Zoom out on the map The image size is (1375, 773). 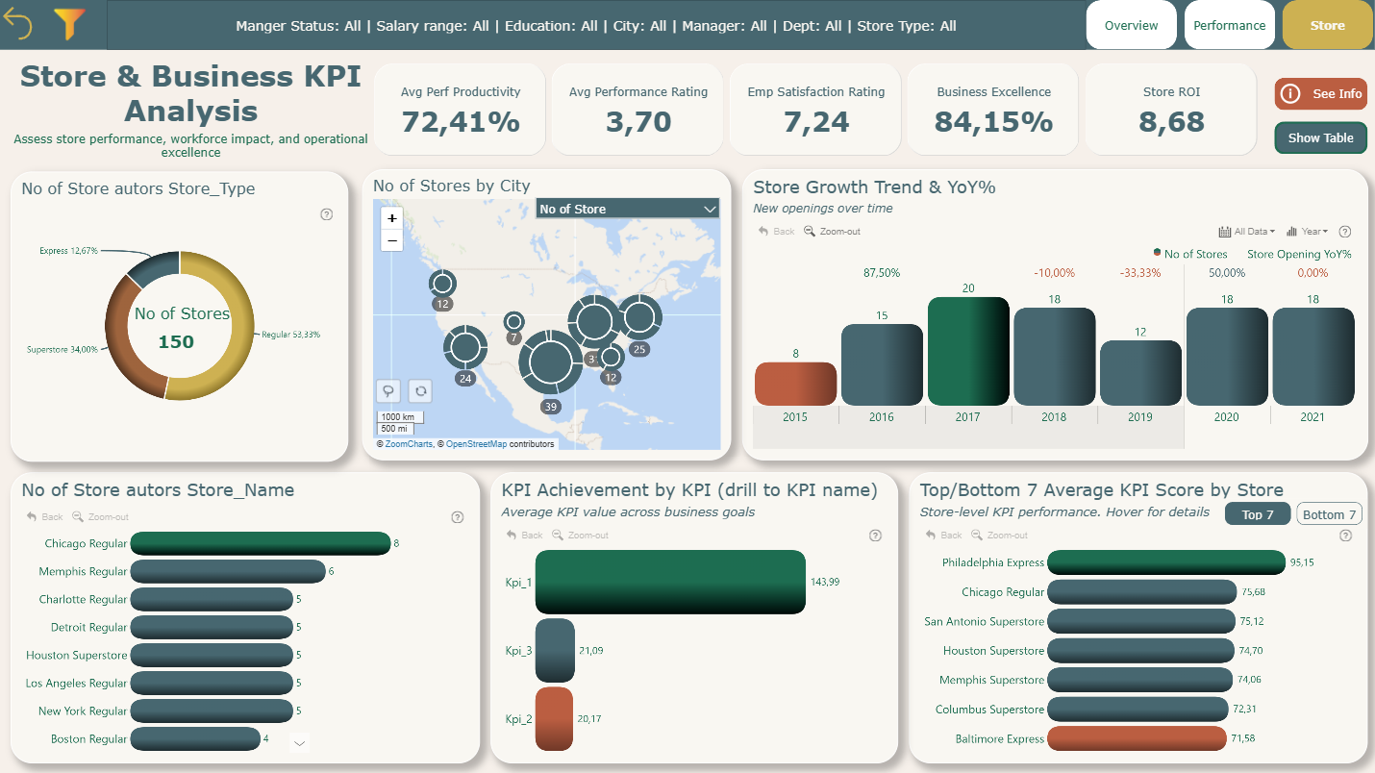[392, 240]
